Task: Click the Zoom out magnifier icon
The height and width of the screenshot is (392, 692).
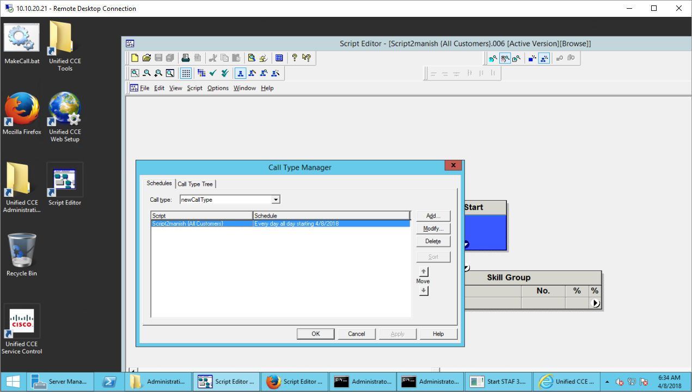Action: [x=146, y=73]
